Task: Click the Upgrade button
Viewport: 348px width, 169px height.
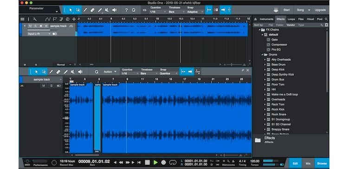Action: coord(320,10)
